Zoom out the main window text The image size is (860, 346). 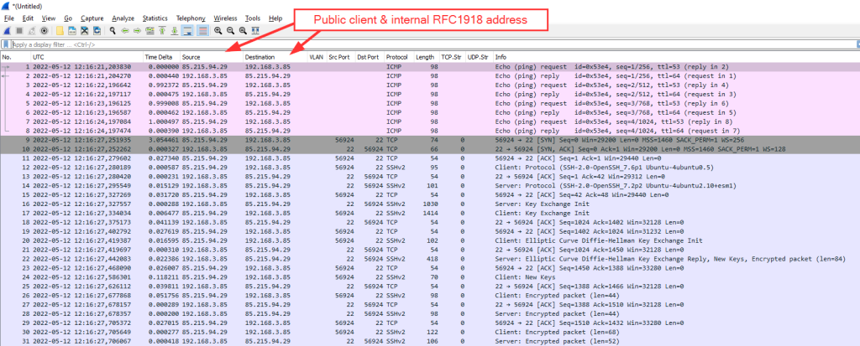tap(230, 31)
